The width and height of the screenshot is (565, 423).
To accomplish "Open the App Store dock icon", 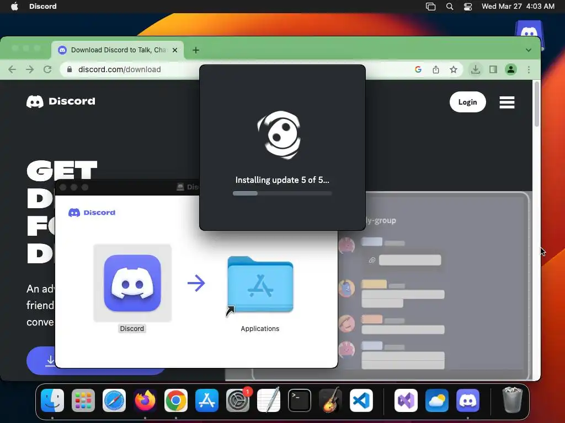I will [x=207, y=400].
